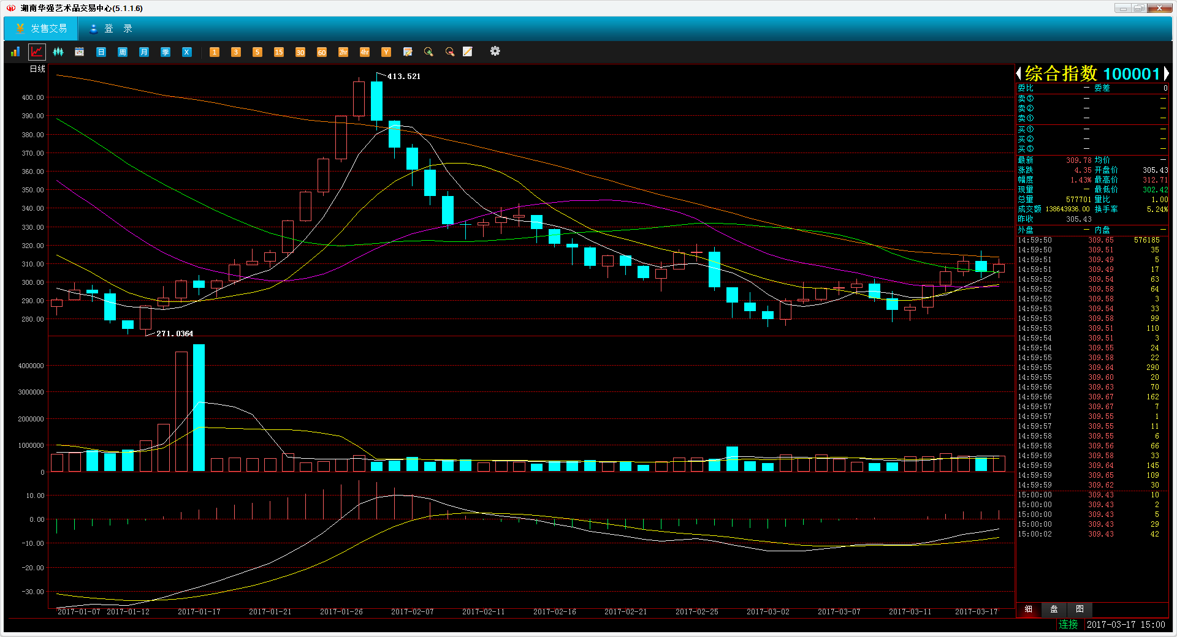Screen dimensions: 1177x637
Task: Click the 连接 connection status indicator
Action: 1068,625
